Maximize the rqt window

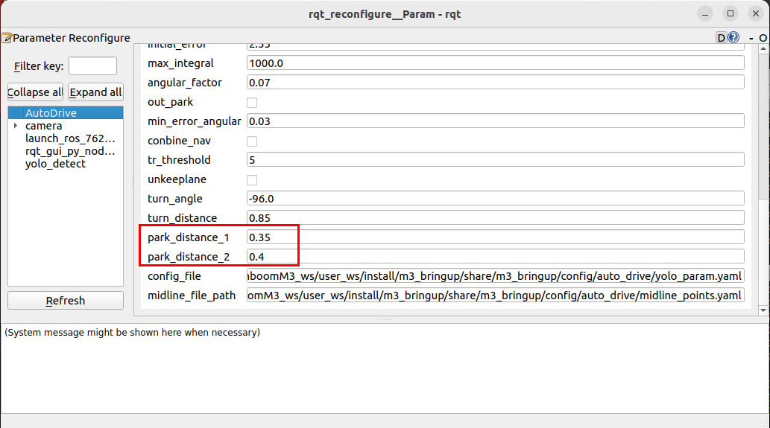pyautogui.click(x=730, y=13)
